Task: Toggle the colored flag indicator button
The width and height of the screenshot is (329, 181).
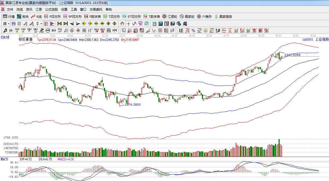Action: click(x=52, y=24)
